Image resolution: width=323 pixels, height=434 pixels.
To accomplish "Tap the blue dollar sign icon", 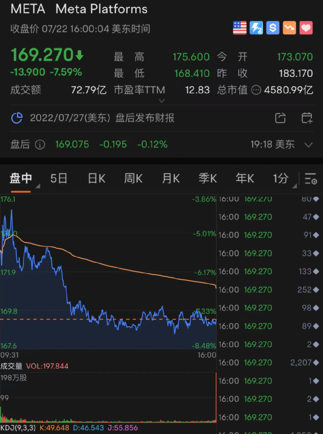I will (x=273, y=28).
